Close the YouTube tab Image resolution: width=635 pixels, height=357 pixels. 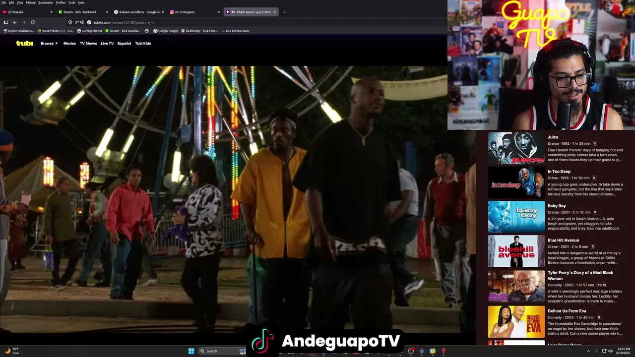pyautogui.click(x=51, y=12)
